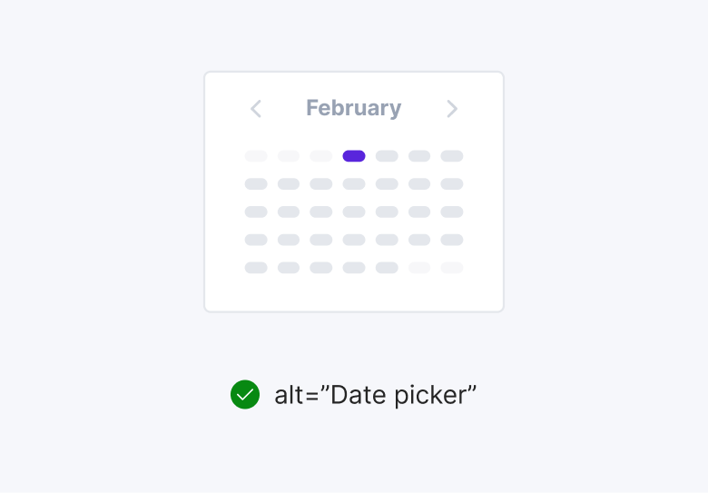Pick the second faded pill in the top row

click(x=289, y=156)
